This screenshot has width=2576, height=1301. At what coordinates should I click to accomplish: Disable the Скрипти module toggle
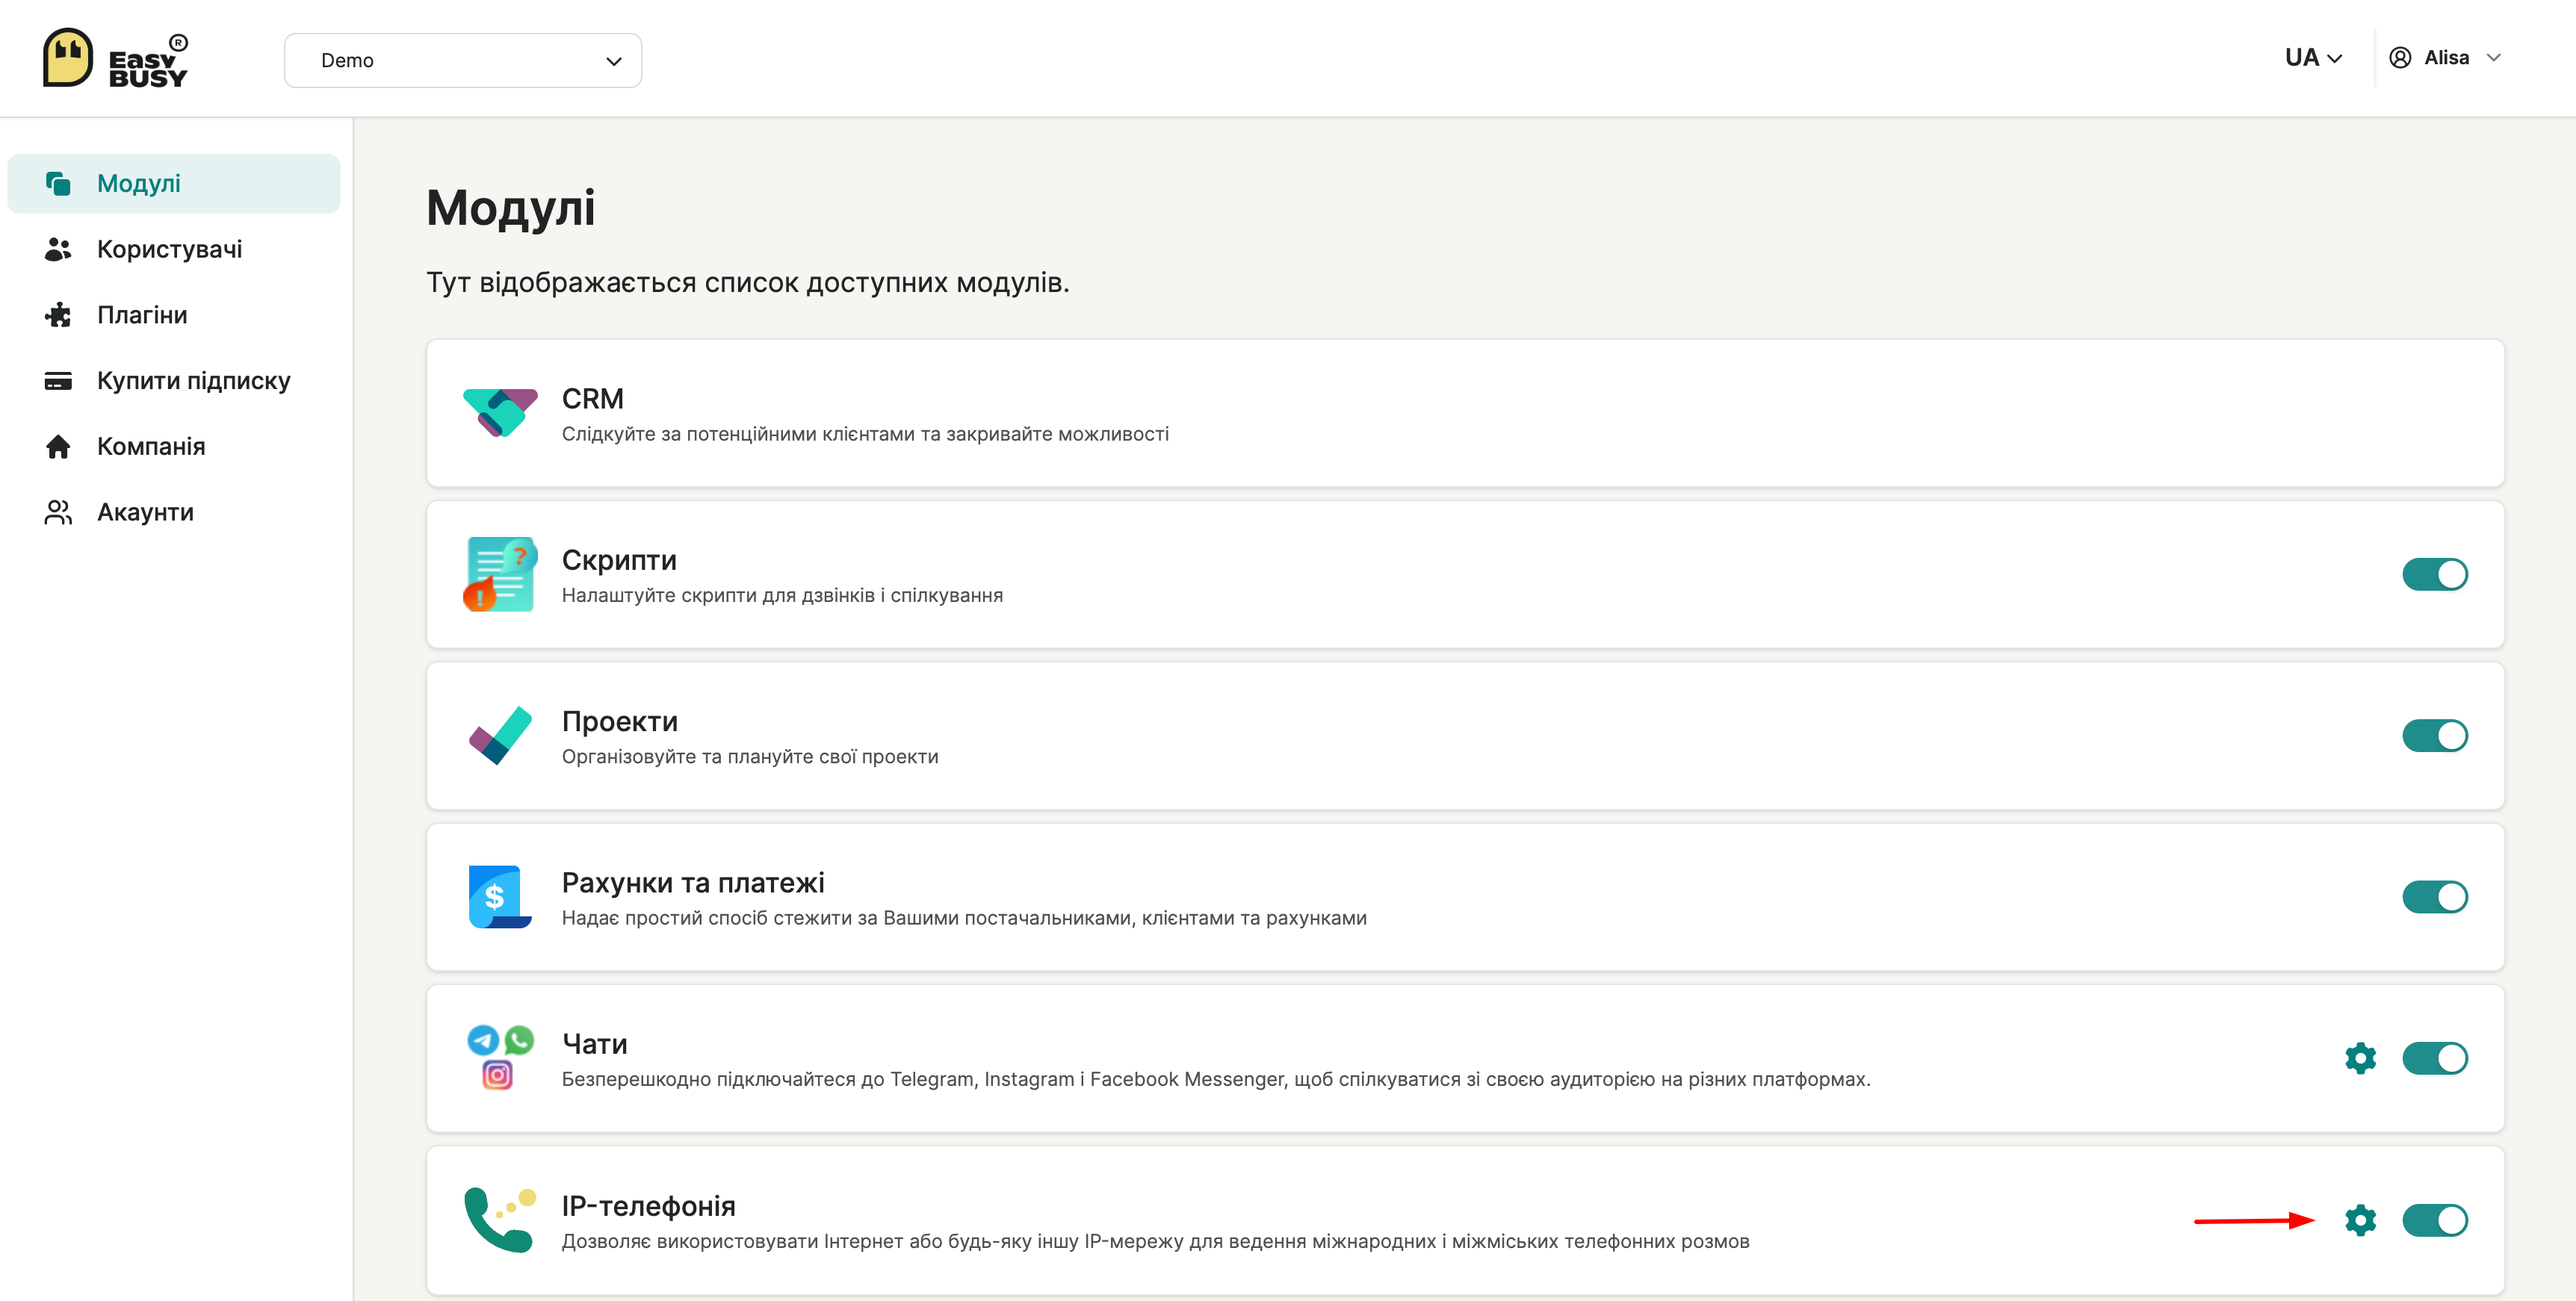[2434, 574]
